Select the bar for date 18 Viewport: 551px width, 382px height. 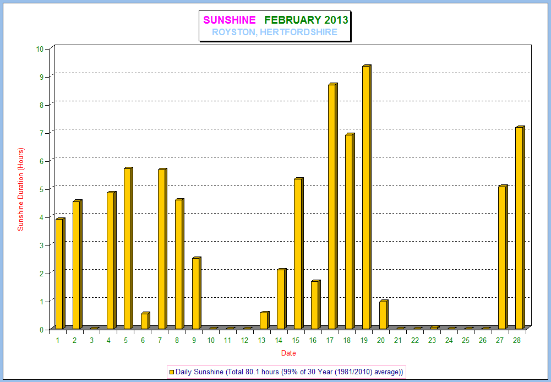point(350,231)
